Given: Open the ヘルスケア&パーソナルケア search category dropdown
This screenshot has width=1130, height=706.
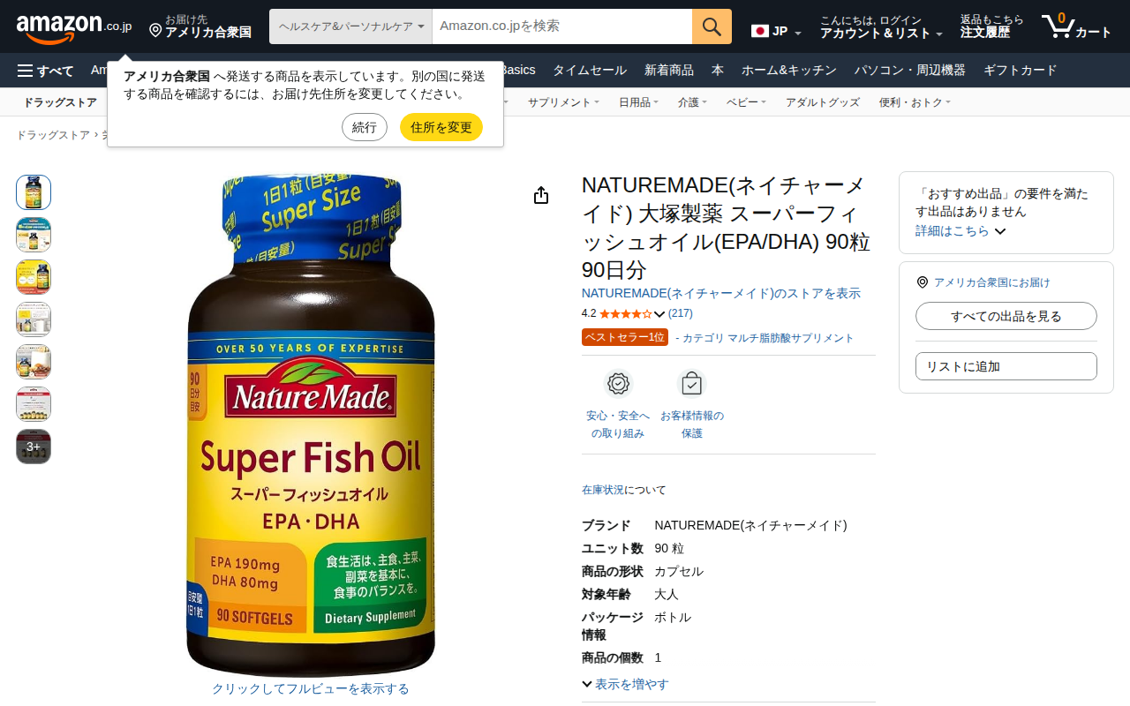Looking at the screenshot, I should tap(350, 26).
